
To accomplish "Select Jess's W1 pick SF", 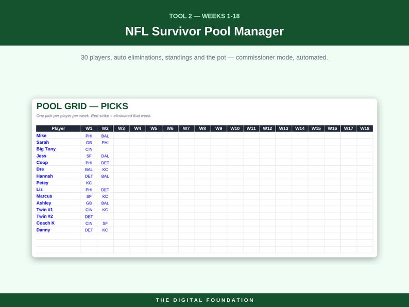I will click(89, 156).
